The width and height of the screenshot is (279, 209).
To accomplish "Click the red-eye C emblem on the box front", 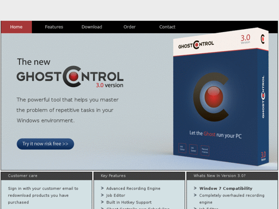I will (211, 97).
